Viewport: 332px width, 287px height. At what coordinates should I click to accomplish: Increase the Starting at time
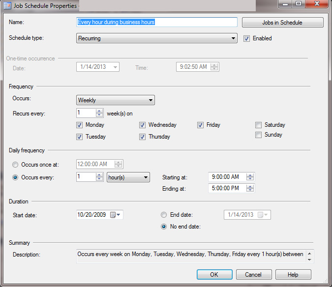click(250, 175)
